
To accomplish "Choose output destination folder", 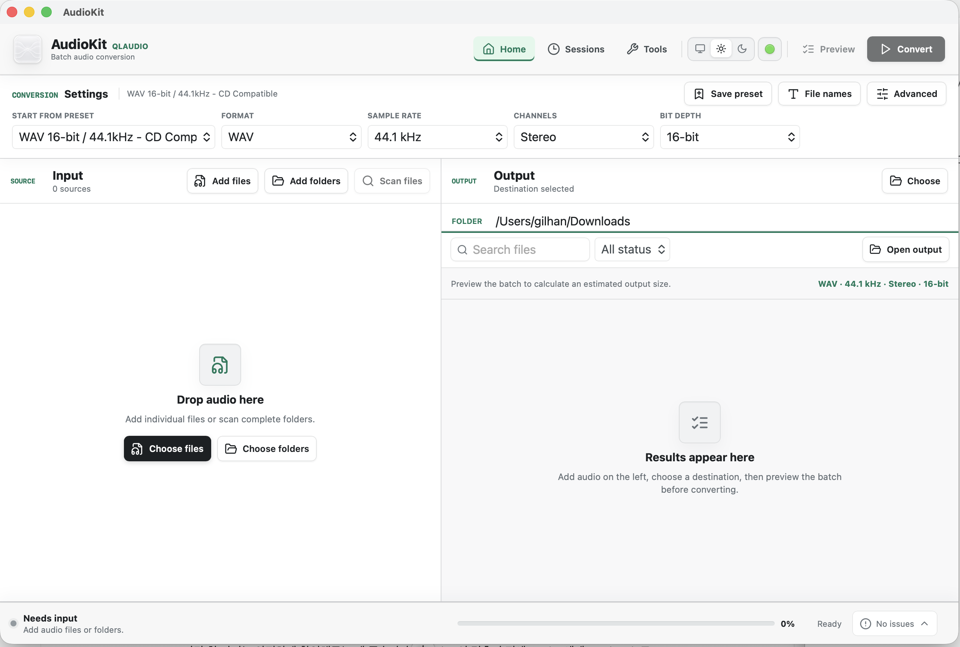I will pyautogui.click(x=915, y=181).
